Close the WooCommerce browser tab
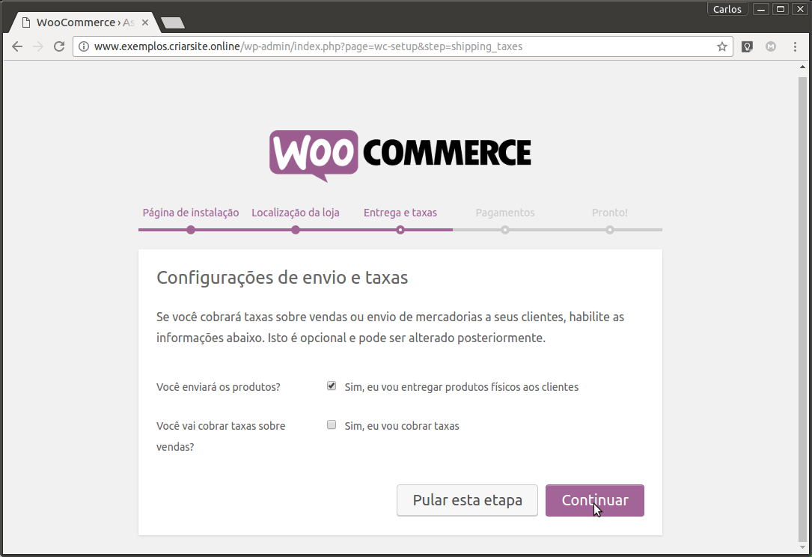This screenshot has width=812, height=557. (144, 22)
